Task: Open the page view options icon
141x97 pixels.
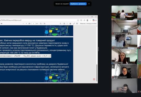Action: click(x=44, y=24)
